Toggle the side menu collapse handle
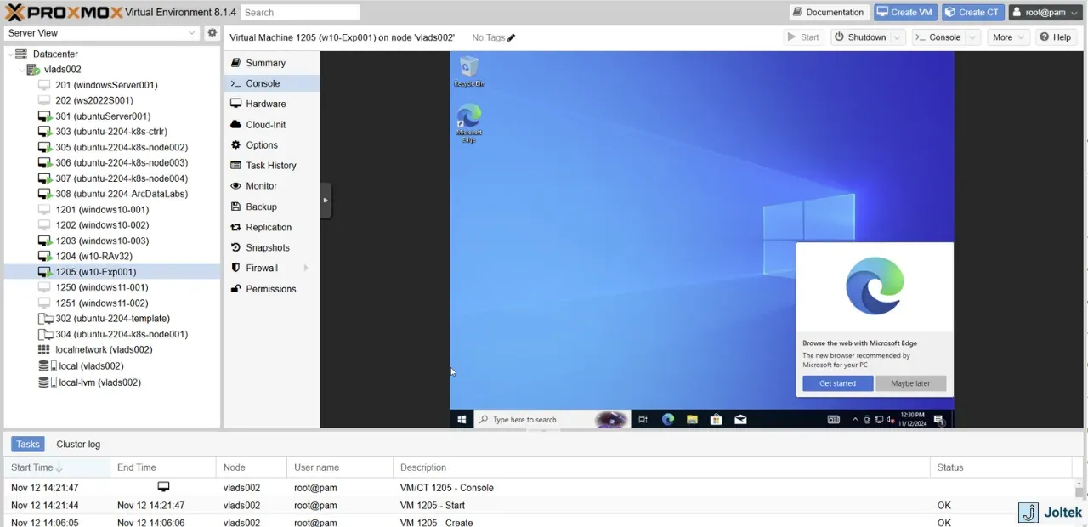This screenshot has width=1088, height=527. point(326,201)
